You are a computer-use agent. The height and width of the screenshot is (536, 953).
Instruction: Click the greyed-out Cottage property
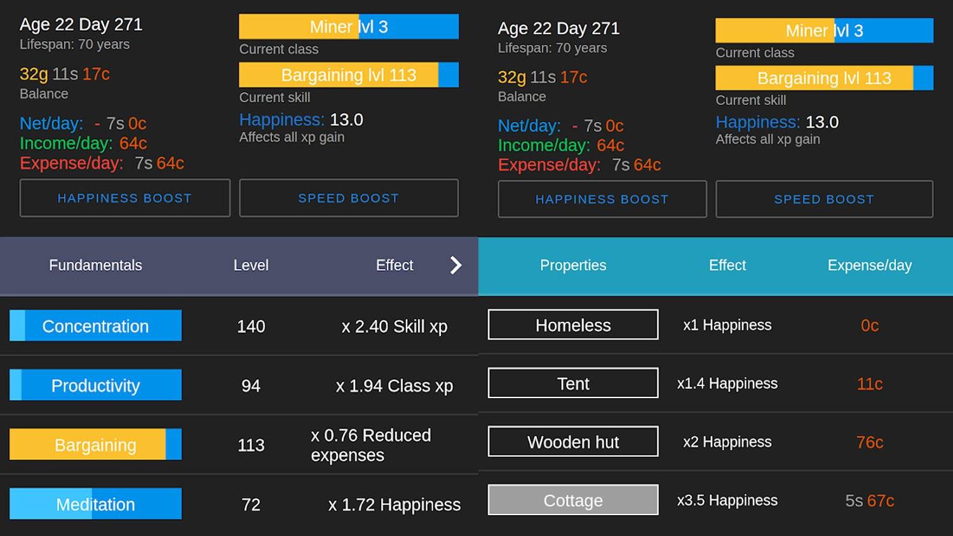(572, 500)
